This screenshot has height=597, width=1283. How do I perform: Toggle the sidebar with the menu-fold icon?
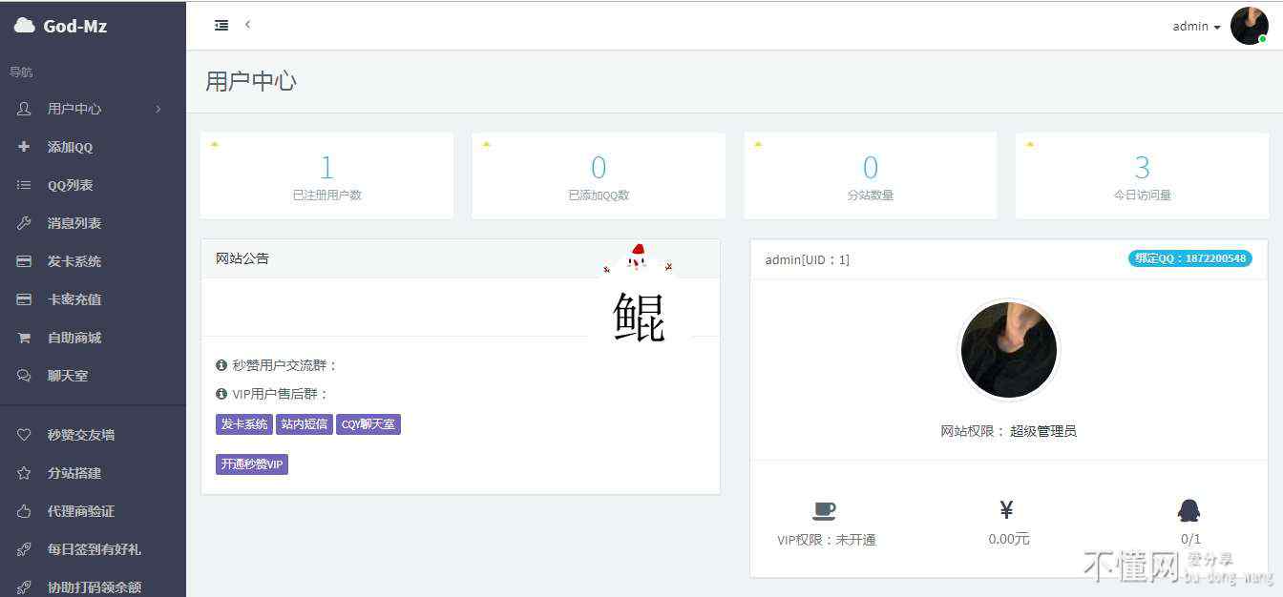221,26
